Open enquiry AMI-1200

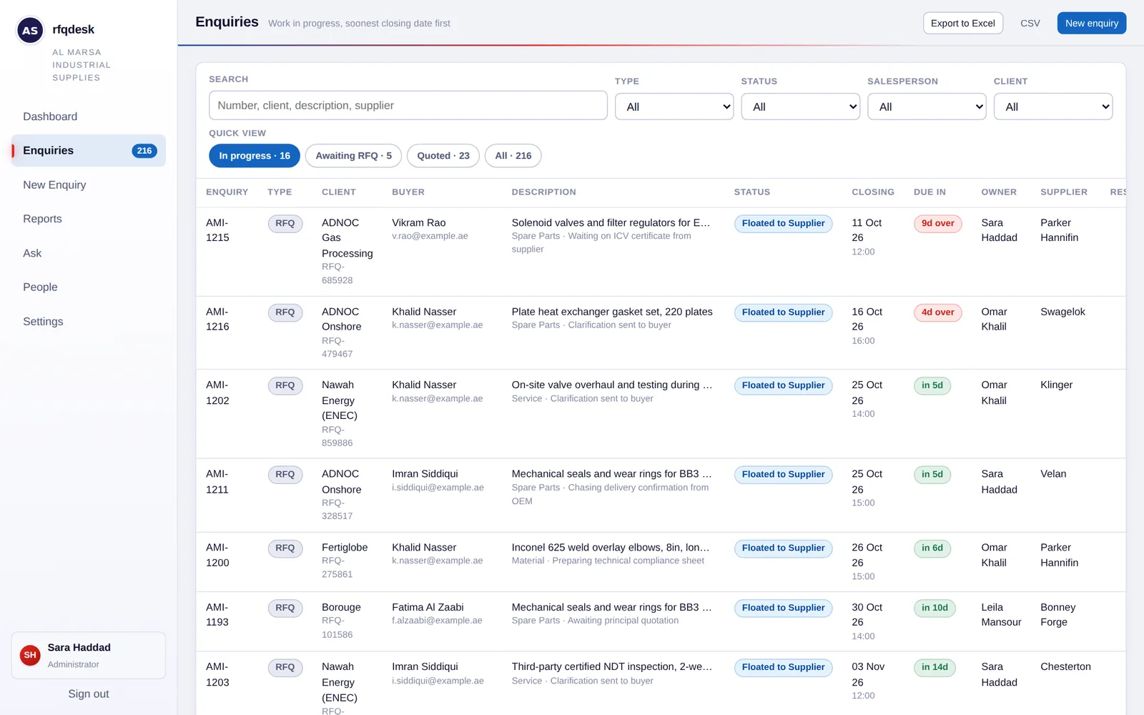[x=217, y=555]
